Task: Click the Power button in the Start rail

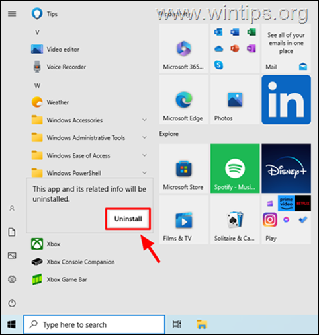Action: coord(12,303)
